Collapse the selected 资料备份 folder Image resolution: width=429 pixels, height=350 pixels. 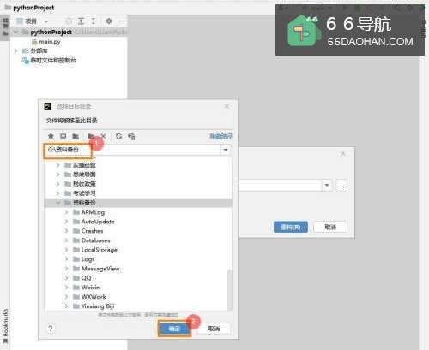pos(58,203)
